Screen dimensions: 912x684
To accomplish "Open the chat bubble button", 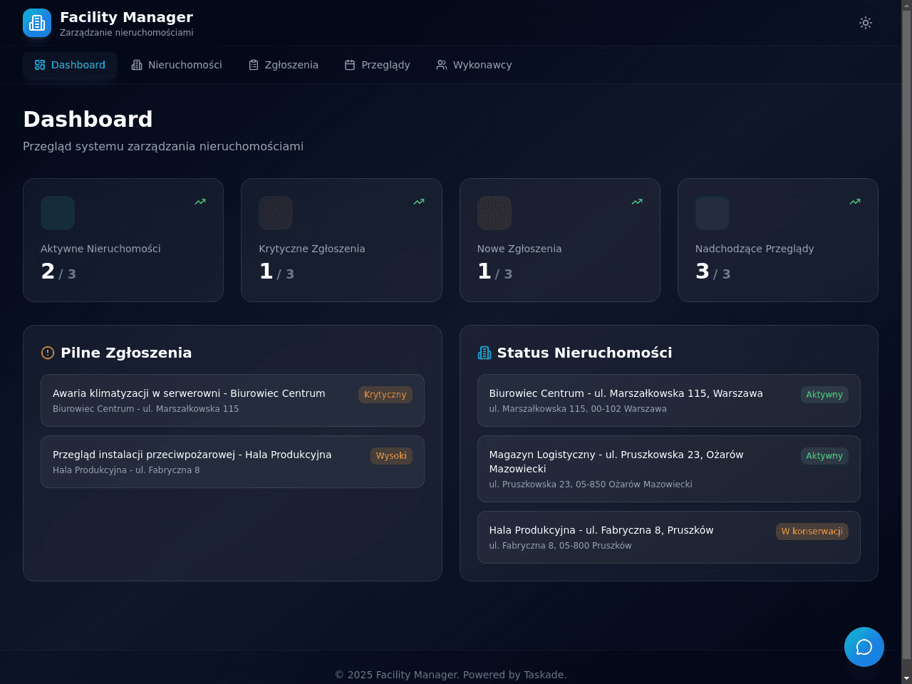I will [864, 647].
